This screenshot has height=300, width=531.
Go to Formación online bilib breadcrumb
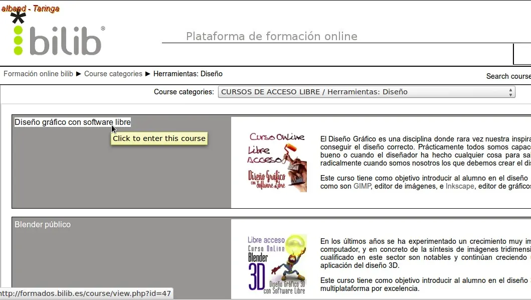point(38,74)
